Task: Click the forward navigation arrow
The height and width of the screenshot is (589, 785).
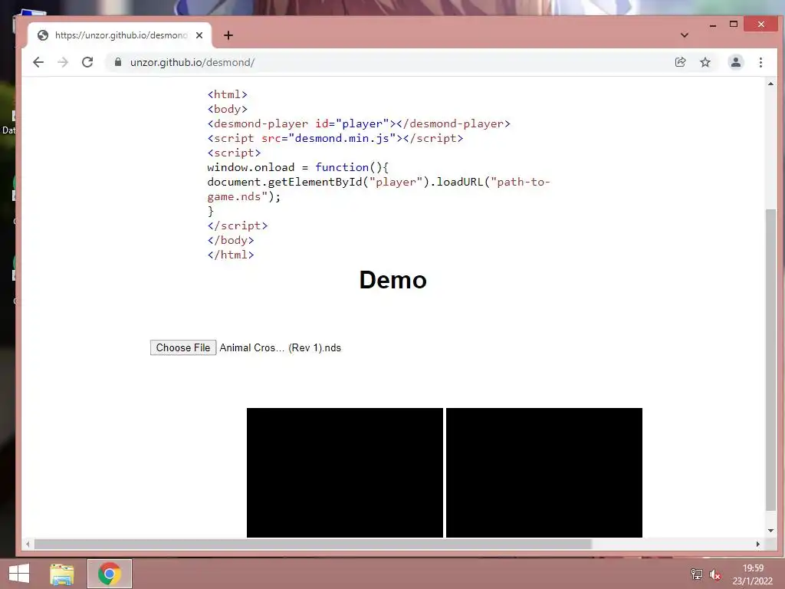Action: click(63, 62)
